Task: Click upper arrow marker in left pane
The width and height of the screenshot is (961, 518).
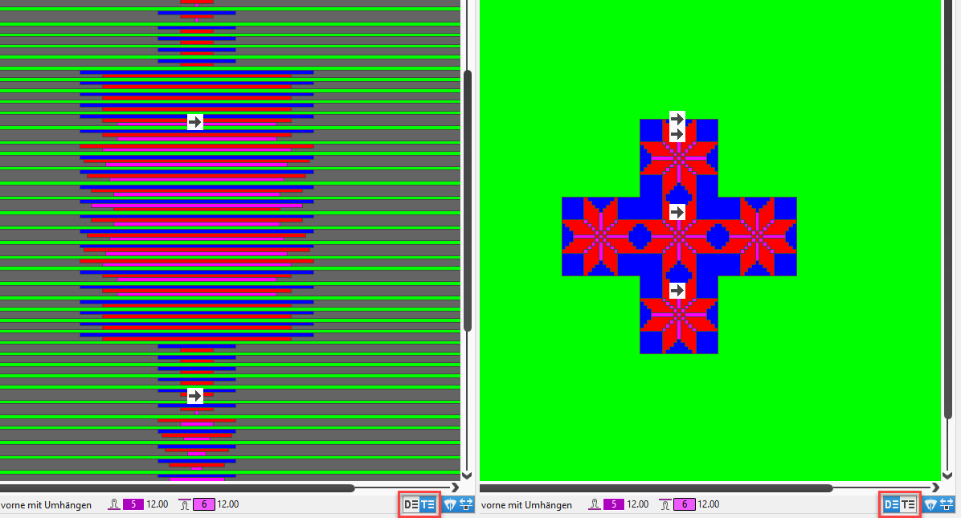Action: tap(195, 122)
